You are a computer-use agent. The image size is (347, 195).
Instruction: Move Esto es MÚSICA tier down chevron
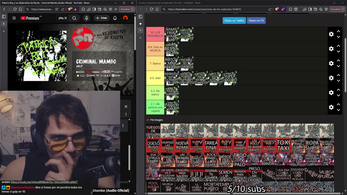click(338, 51)
